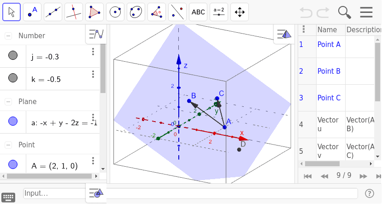Open 3D Graphics view style bar
382x204 pixels.
click(284, 34)
